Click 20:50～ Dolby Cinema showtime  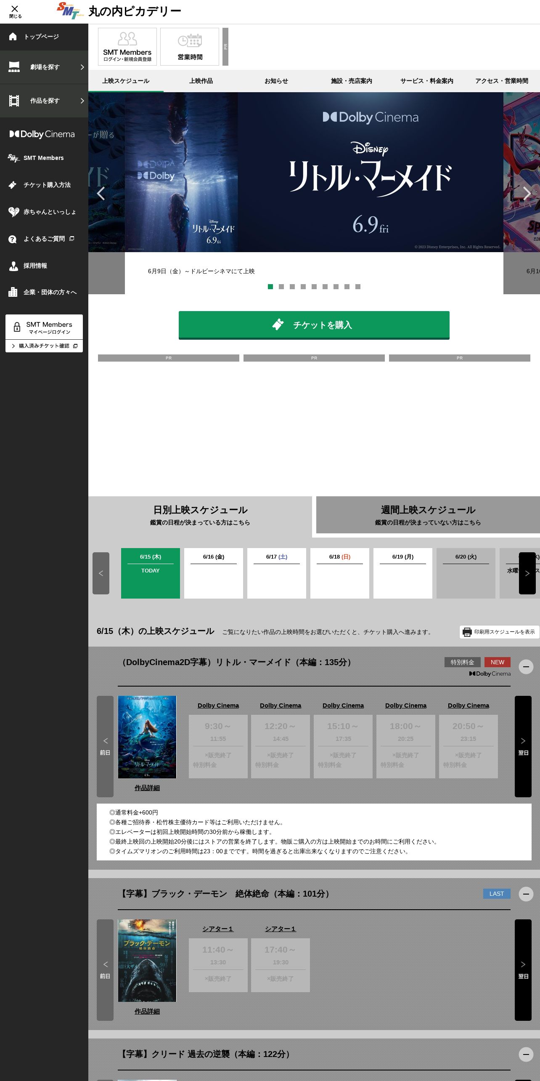point(469,746)
